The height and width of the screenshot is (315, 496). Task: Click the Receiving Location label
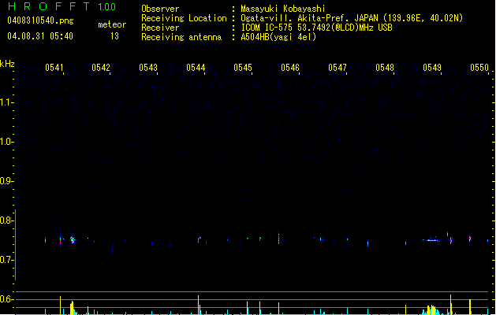click(x=184, y=18)
